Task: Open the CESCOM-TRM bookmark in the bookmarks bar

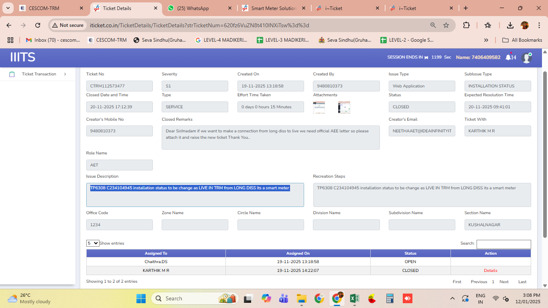Action: point(107,40)
